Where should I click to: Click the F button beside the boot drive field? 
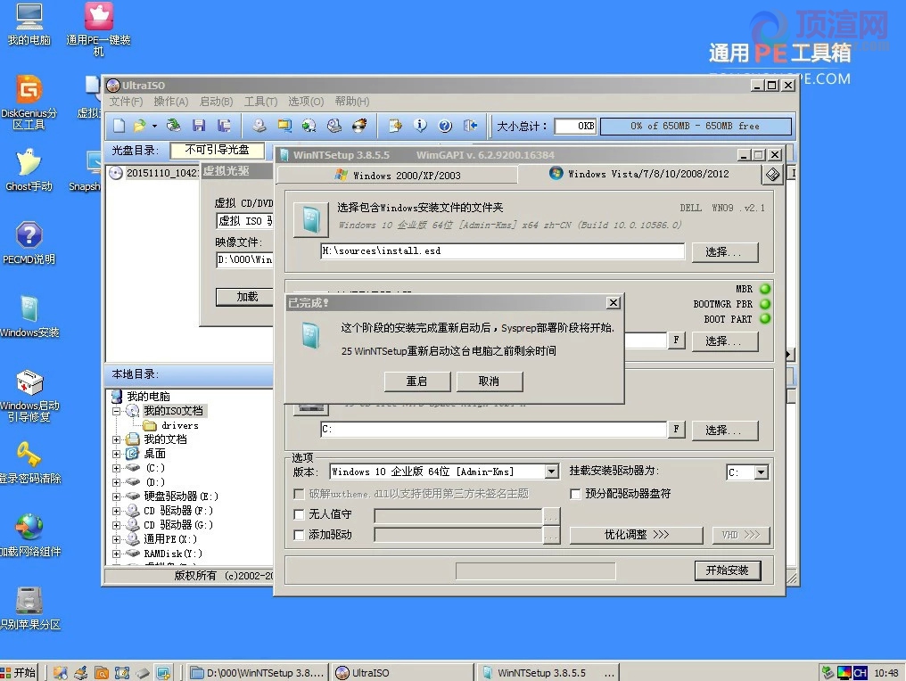coord(676,340)
